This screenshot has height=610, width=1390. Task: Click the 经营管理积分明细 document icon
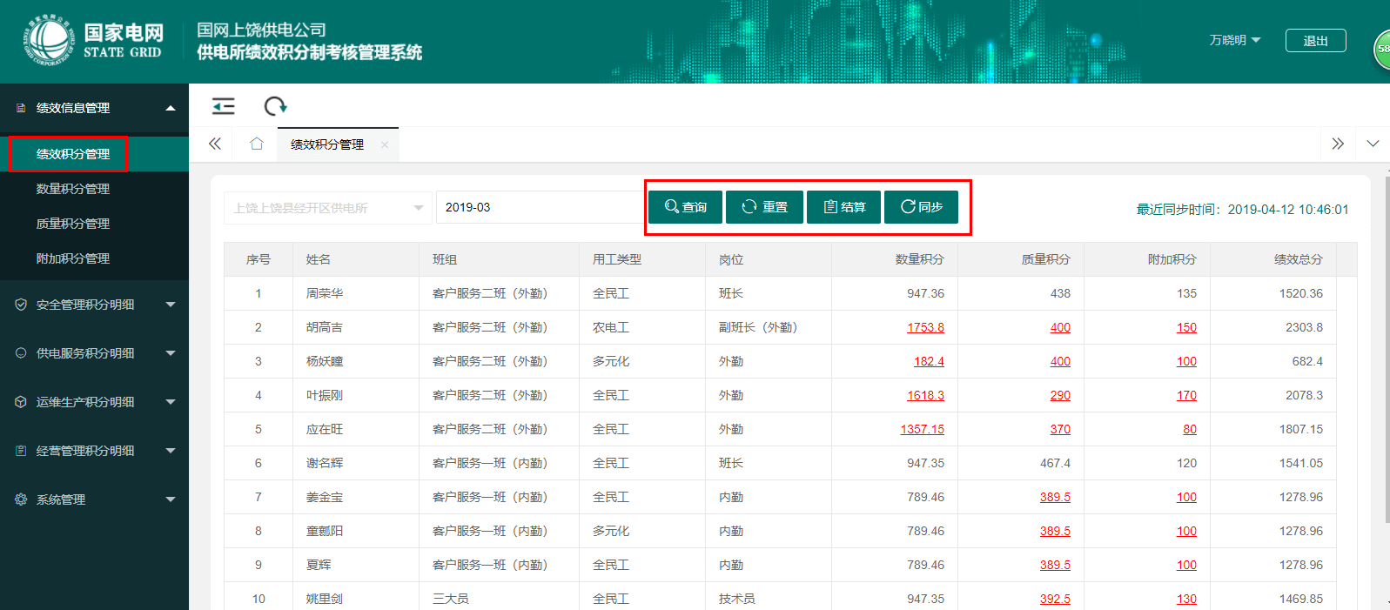(21, 451)
